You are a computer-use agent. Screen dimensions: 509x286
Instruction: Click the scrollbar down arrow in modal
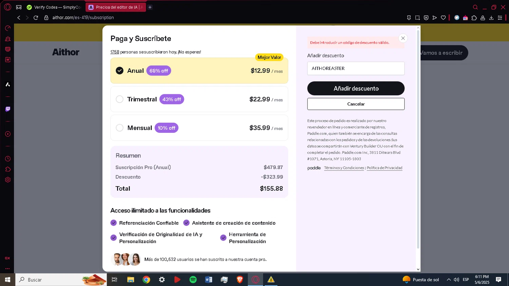point(418,269)
